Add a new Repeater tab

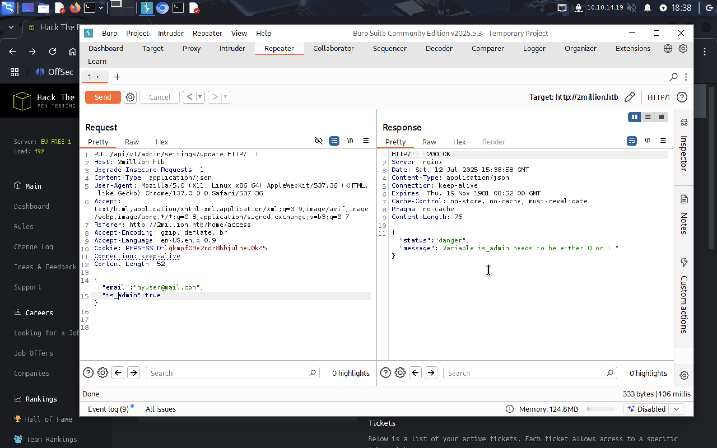(117, 77)
